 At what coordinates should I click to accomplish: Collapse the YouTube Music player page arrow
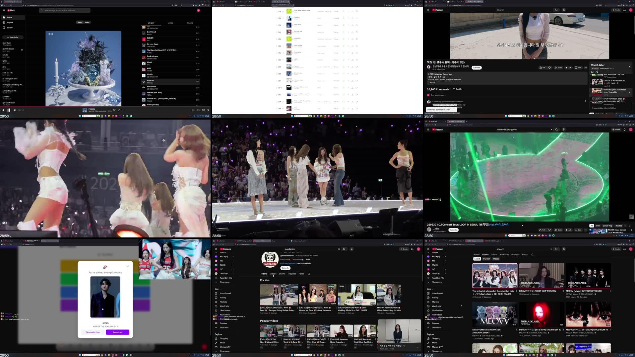tap(208, 110)
